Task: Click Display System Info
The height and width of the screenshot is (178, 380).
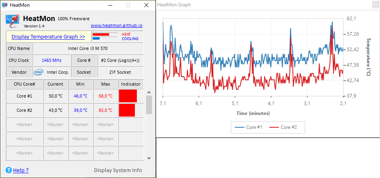Action: (x=118, y=170)
